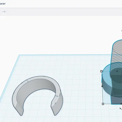This screenshot has height=122, width=122.
Task: Click the redo arrow in the toolbar
Action: 4,12
